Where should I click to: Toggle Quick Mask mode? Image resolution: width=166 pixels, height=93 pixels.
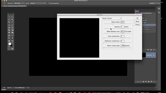click(9, 49)
